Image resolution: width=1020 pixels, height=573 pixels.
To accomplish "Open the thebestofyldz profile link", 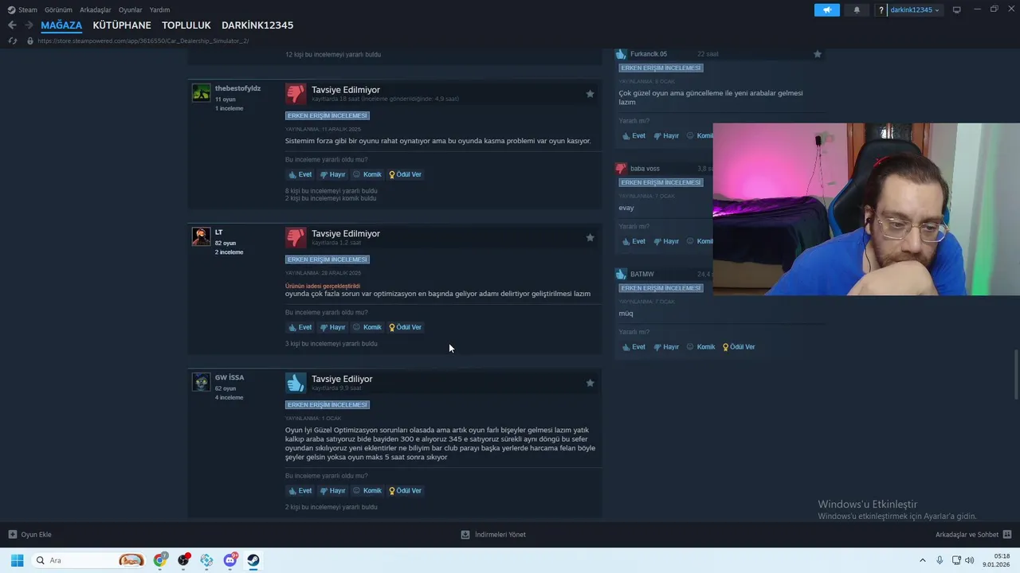I will pos(237,88).
